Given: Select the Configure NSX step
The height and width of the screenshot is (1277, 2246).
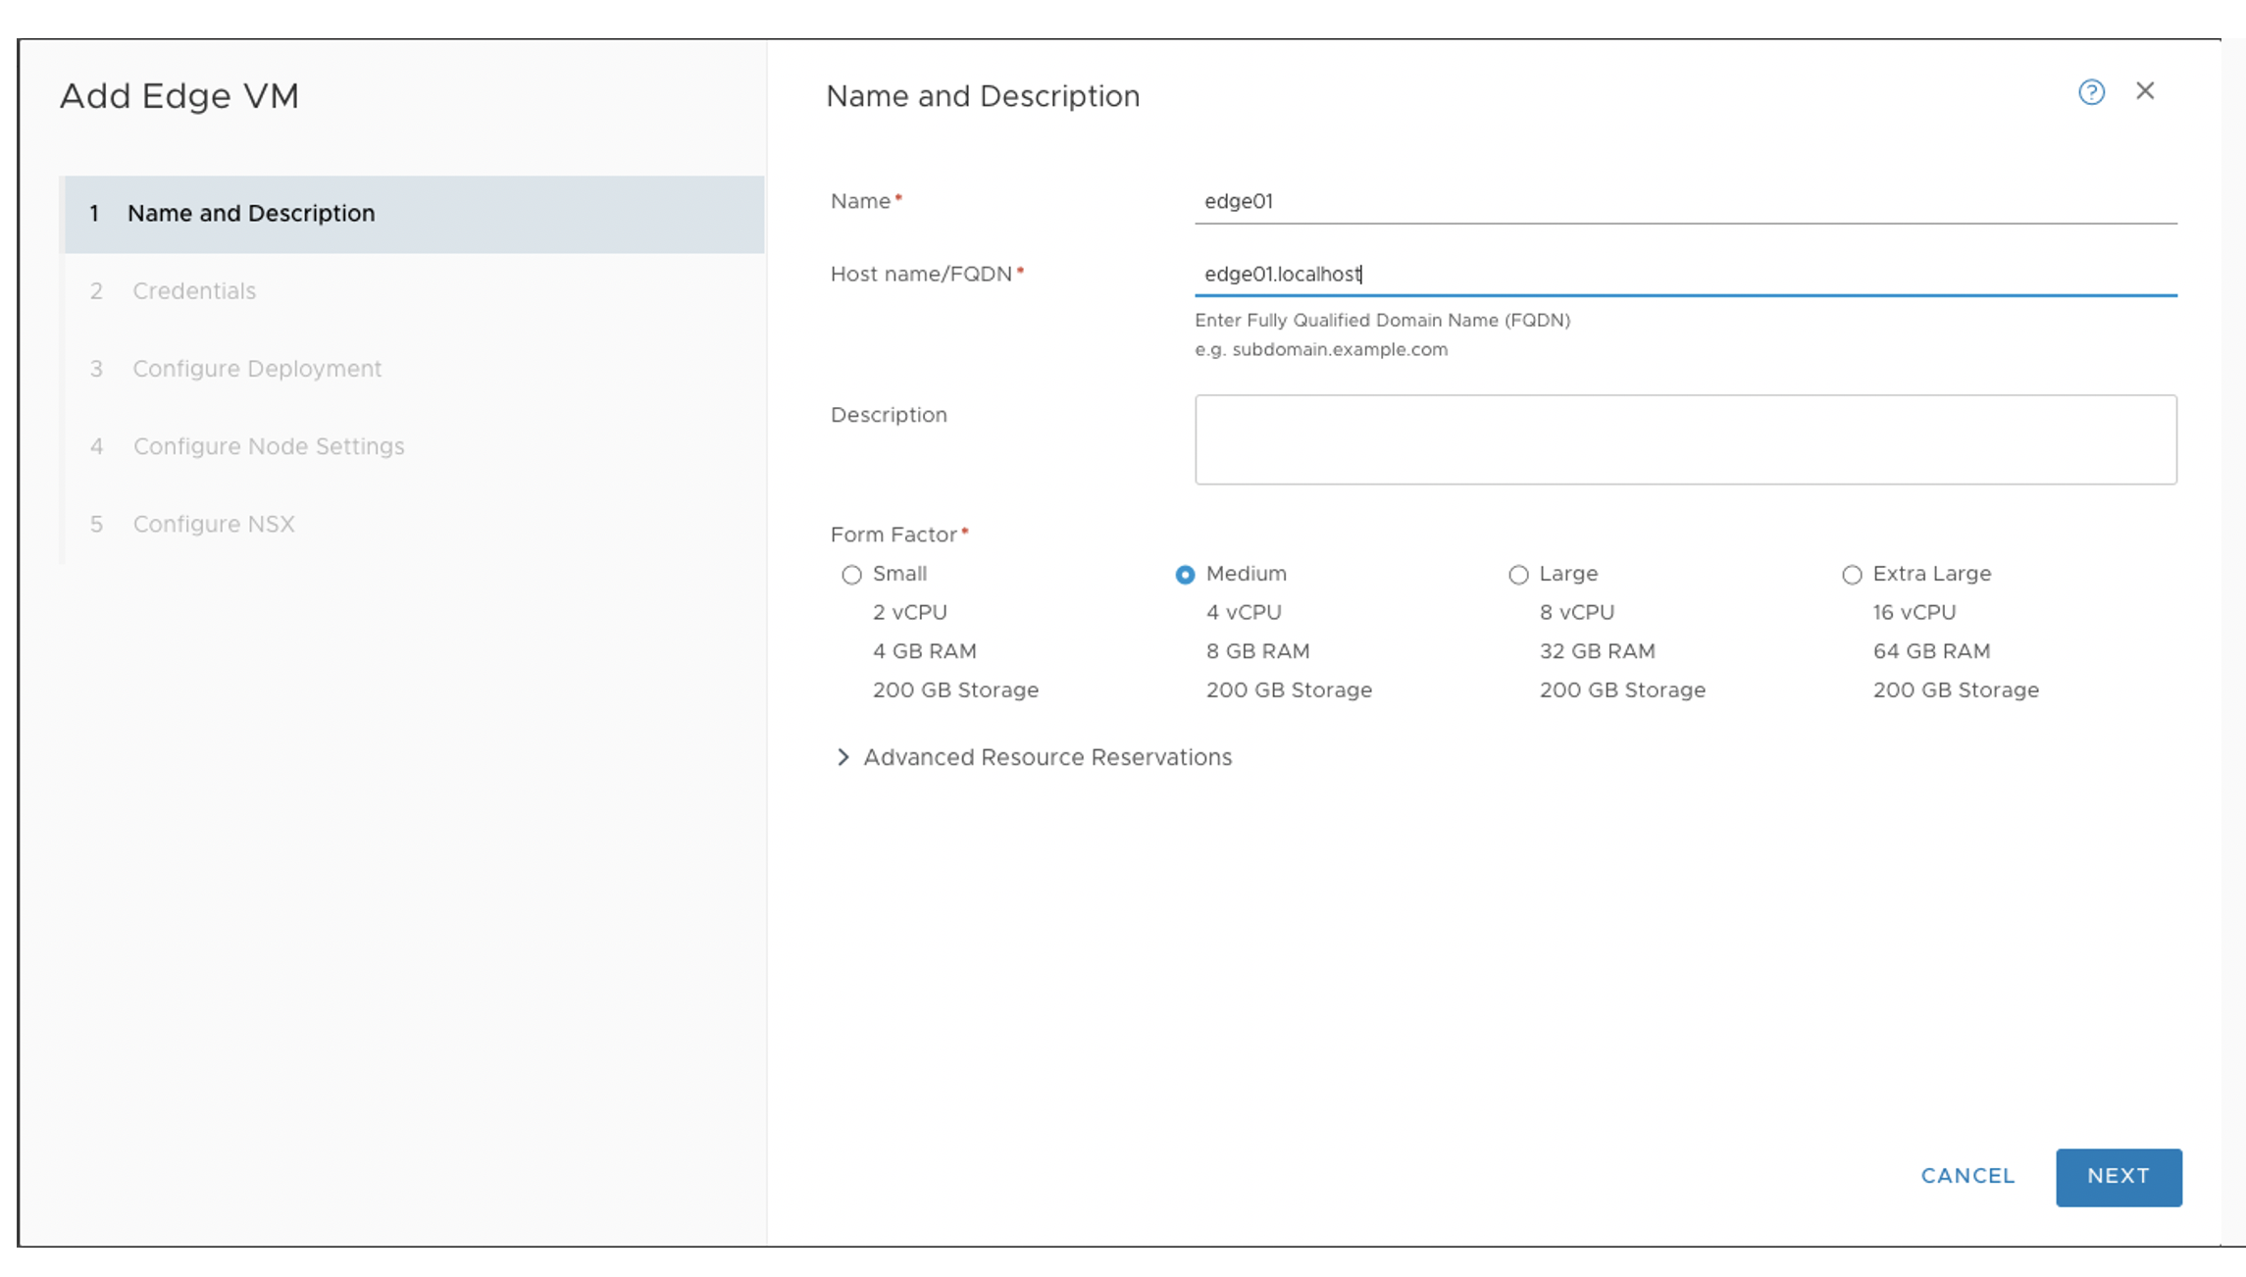Looking at the screenshot, I should [x=214, y=524].
